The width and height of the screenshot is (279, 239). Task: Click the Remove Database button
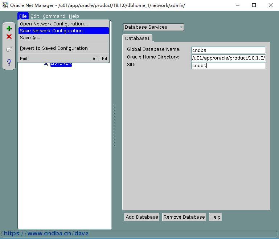click(x=184, y=217)
